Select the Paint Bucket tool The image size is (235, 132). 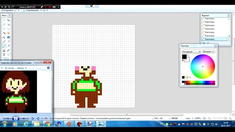click(4, 37)
